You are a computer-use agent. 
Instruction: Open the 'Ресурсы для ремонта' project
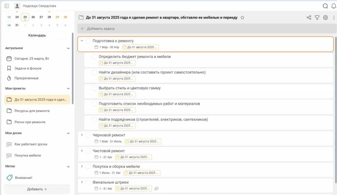(32, 111)
